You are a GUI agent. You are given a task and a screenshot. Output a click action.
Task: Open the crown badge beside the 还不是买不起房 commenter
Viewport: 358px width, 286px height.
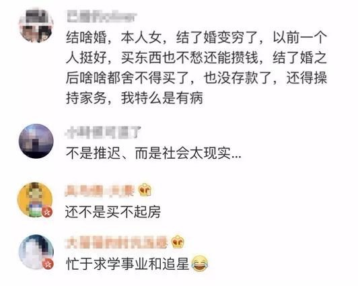pyautogui.click(x=145, y=190)
